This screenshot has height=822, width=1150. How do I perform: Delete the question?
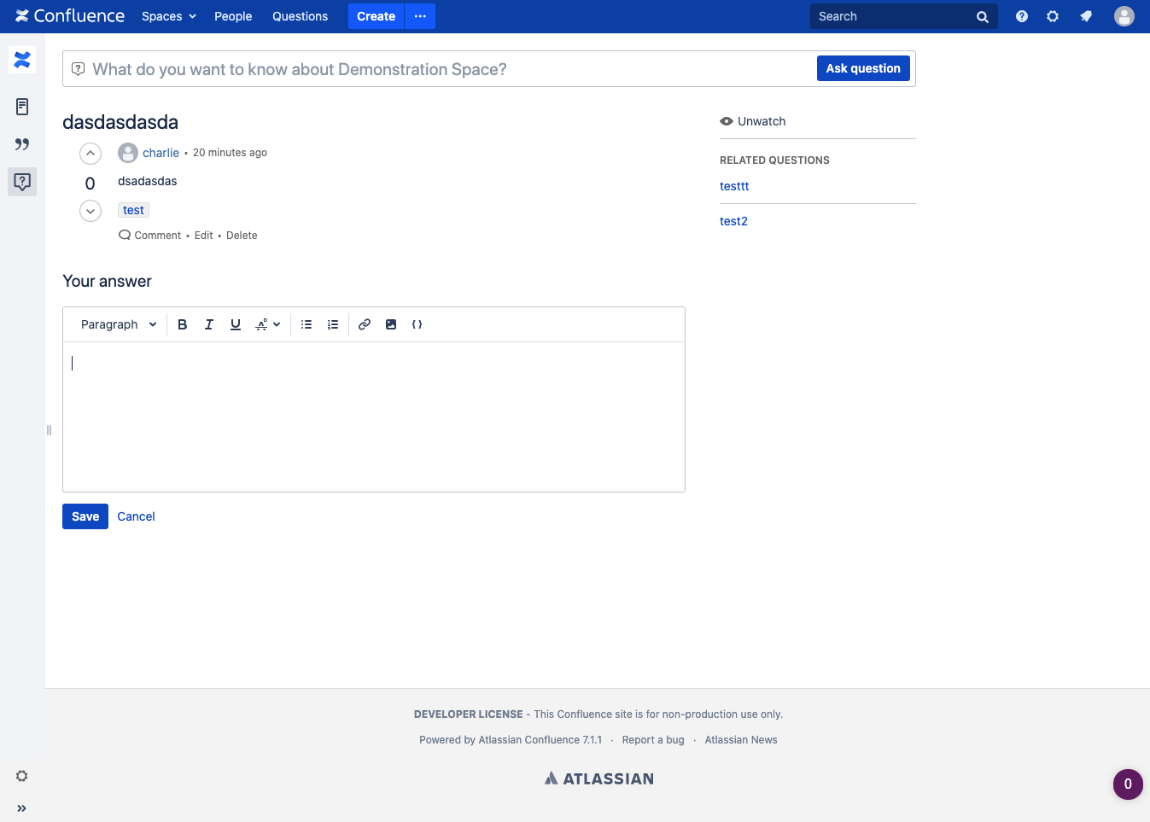[x=242, y=236]
